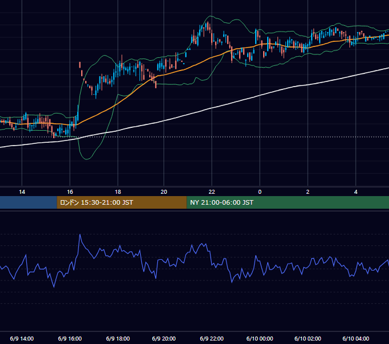Viewport: 389px width, 344px height.
Task: Click the 4 hour axis label
Action: click(x=356, y=192)
